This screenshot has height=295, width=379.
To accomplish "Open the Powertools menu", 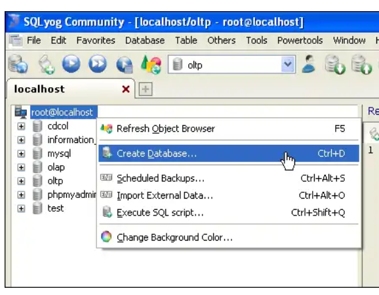I will 300,40.
